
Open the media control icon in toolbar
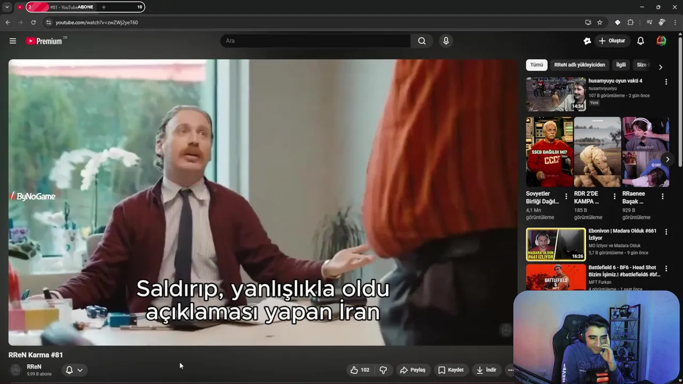click(649, 22)
